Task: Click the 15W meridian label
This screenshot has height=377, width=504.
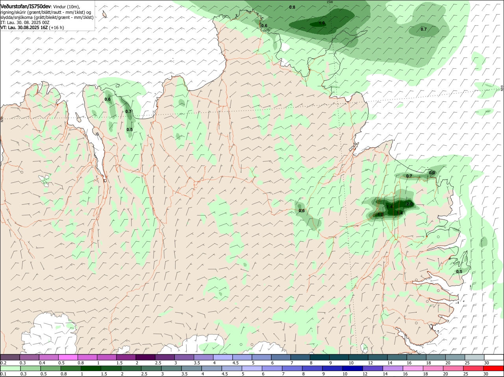Action: tap(330, 2)
